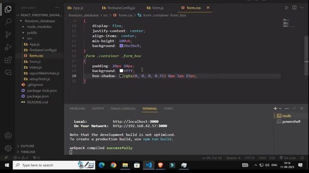Open setupTests.js in explorer
This screenshot has height=173, width=309.
coord(40,79)
